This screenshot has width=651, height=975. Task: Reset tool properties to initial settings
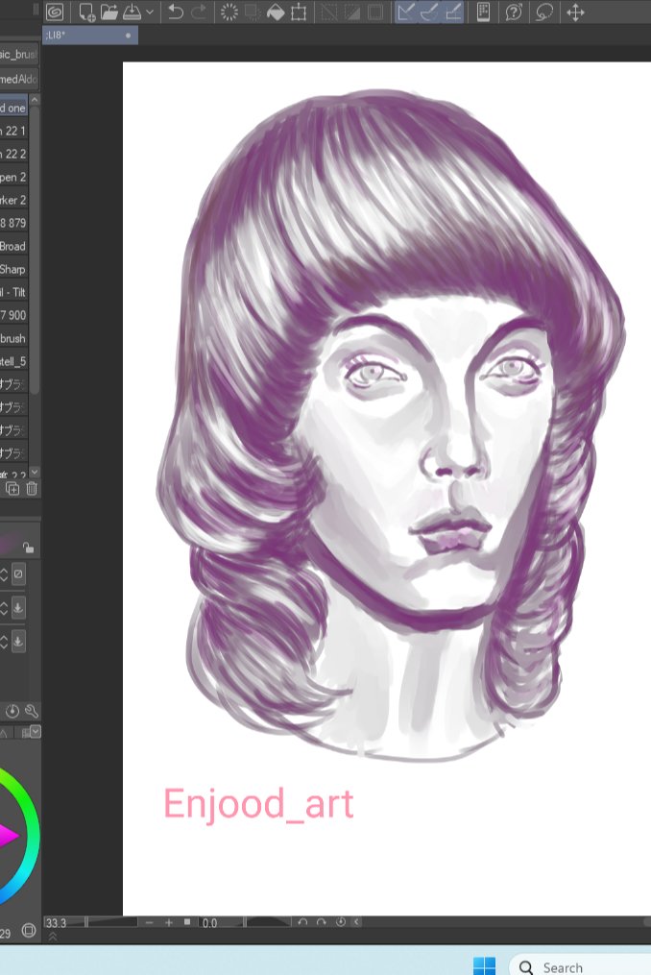click(12, 711)
